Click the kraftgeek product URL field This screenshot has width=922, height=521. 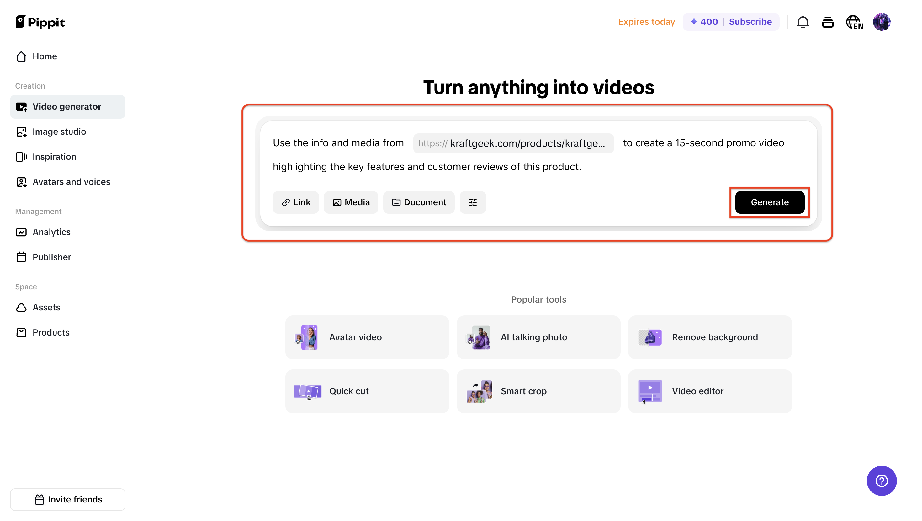pyautogui.click(x=513, y=143)
